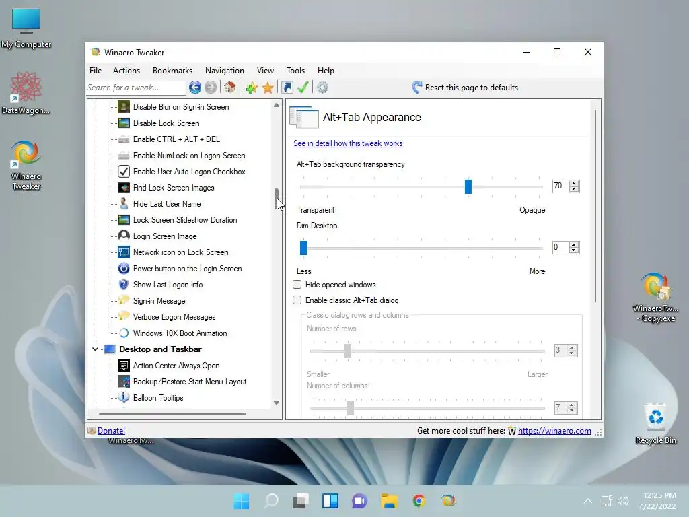Screen dimensions: 689x517
Task: Click the tree list scrollbar up arrow
Action: (x=277, y=105)
